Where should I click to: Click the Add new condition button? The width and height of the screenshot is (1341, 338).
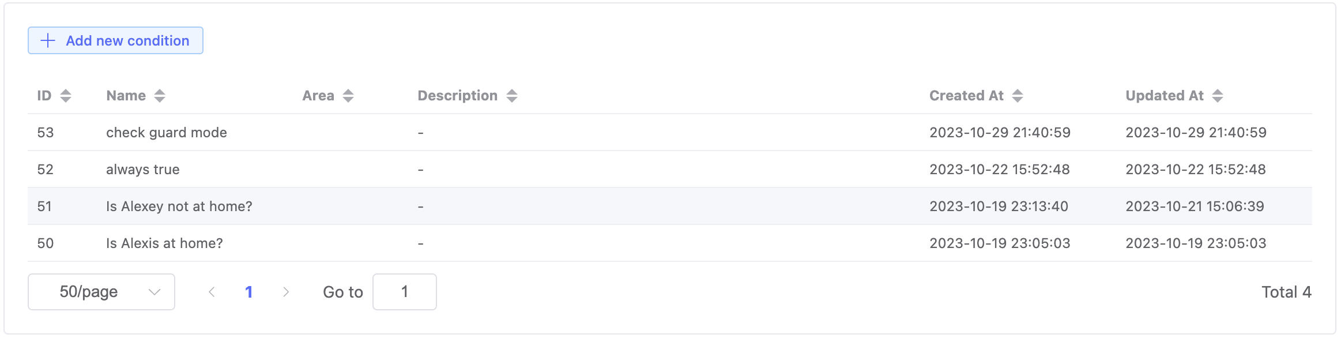[115, 40]
